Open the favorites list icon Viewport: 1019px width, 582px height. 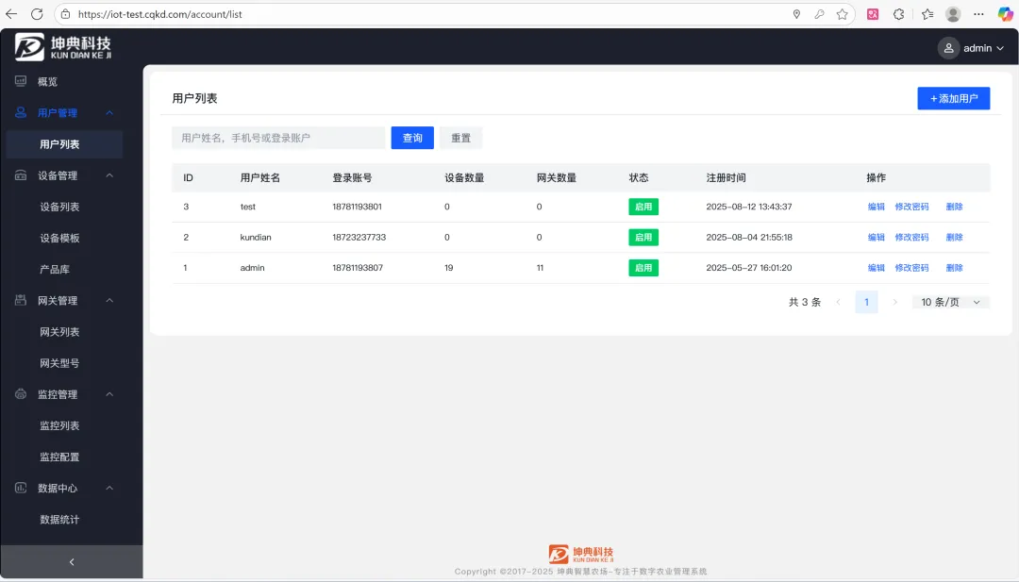coord(927,13)
